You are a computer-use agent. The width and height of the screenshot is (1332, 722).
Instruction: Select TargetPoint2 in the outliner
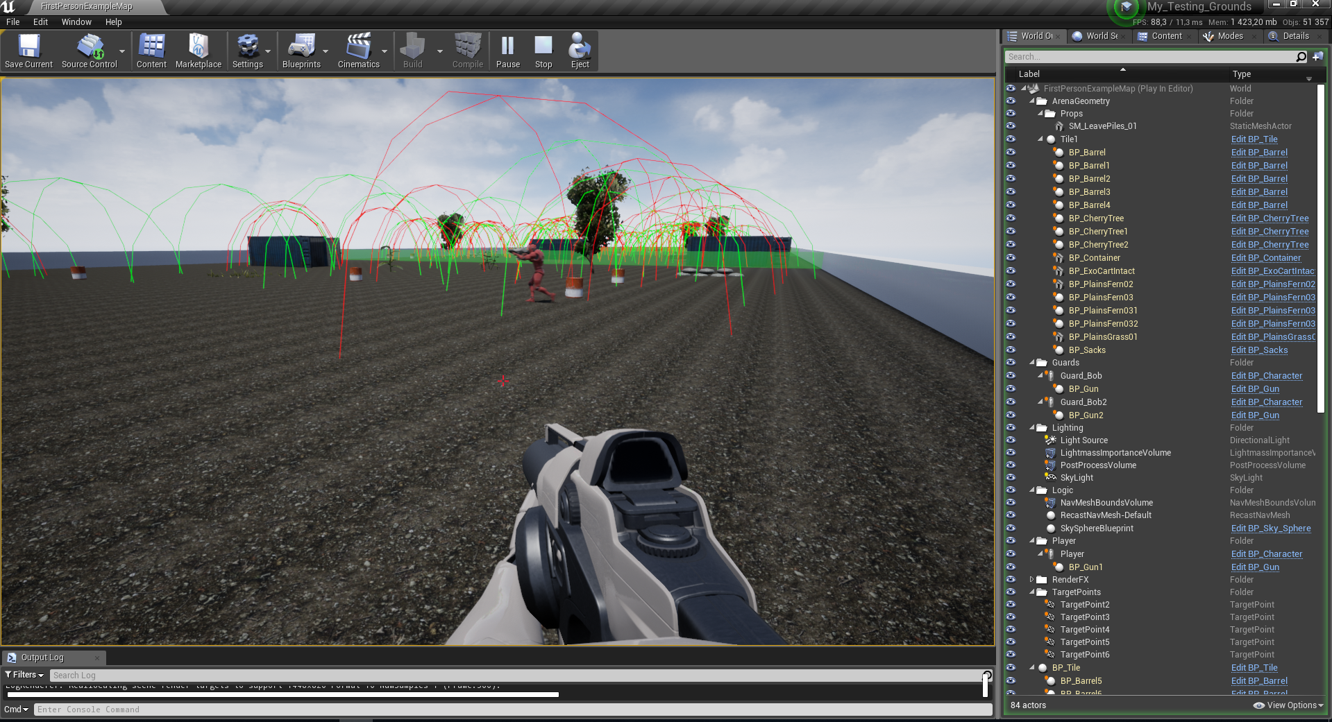click(1085, 605)
